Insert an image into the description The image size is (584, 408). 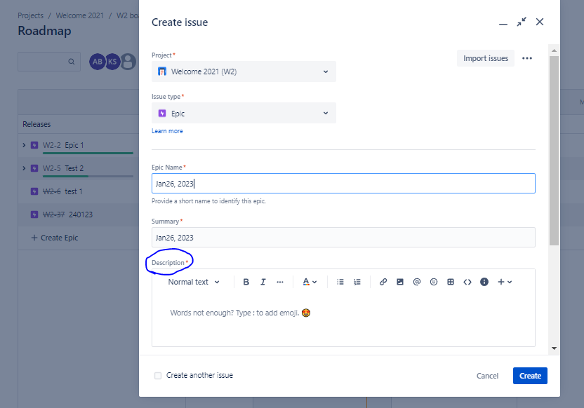point(399,282)
